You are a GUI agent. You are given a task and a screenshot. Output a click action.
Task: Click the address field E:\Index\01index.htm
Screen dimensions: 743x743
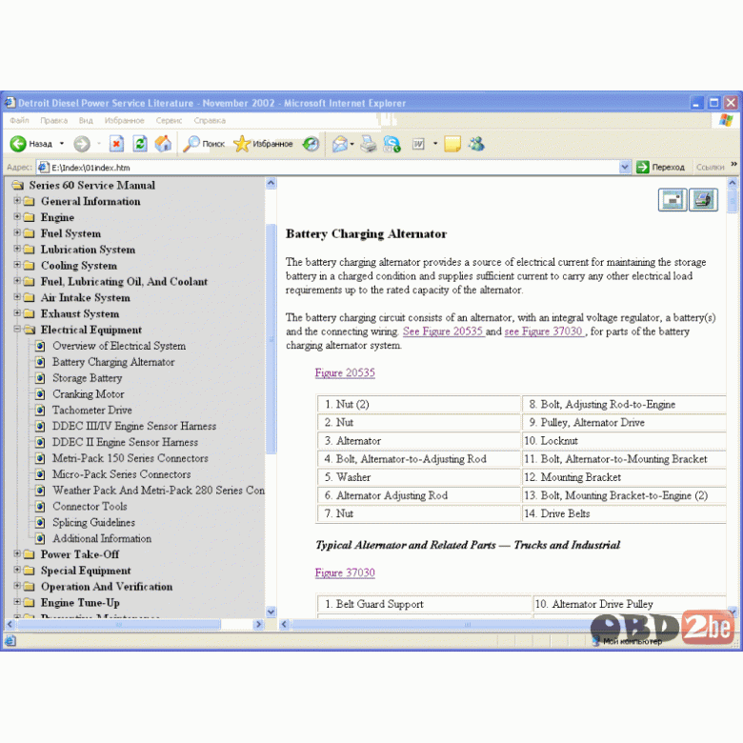click(x=328, y=167)
